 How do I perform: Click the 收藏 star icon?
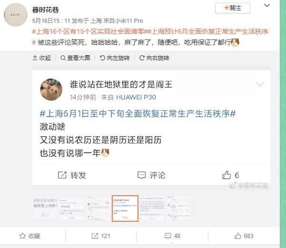coord(22,236)
